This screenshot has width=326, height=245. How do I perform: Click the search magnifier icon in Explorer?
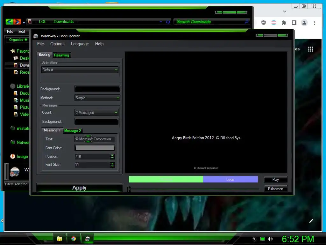(x=247, y=21)
